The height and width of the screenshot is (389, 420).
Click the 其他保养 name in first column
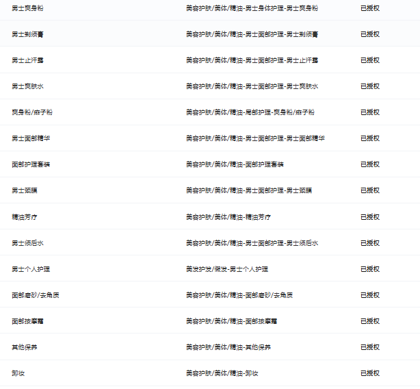[25, 347]
